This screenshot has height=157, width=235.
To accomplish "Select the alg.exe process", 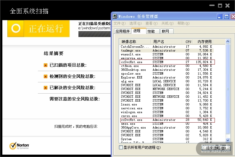I will 167,81.
